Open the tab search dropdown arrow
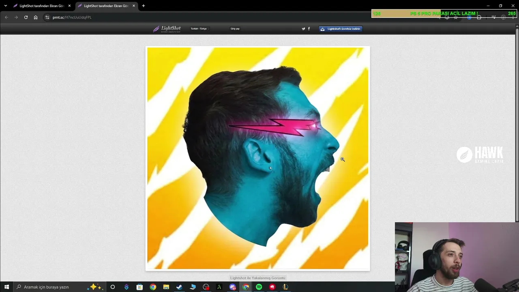519x292 pixels. pos(5,6)
